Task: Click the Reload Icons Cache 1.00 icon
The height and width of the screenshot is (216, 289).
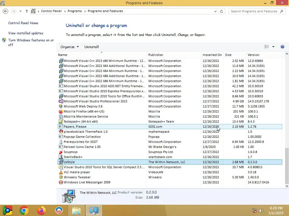Action: tap(61, 147)
